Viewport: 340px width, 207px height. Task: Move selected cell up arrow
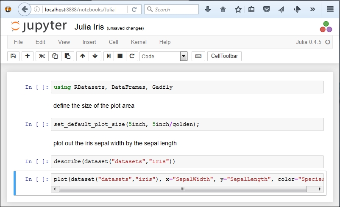point(83,56)
